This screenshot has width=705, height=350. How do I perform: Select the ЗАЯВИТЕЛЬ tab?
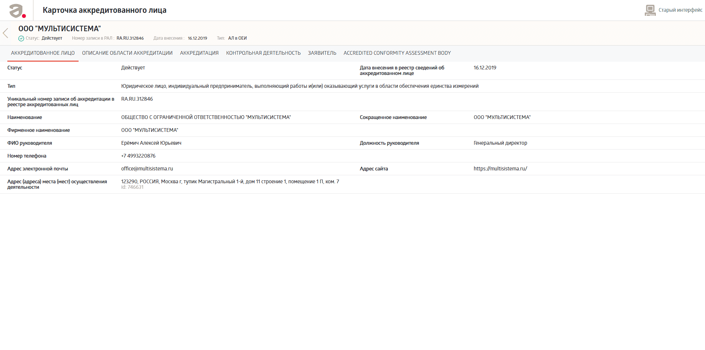[x=322, y=53]
